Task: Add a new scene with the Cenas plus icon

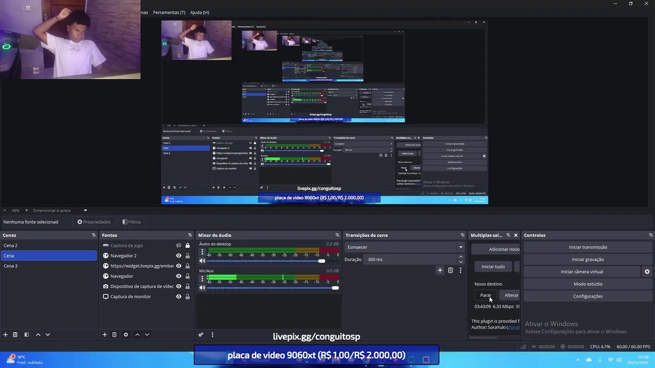Action: pos(6,335)
